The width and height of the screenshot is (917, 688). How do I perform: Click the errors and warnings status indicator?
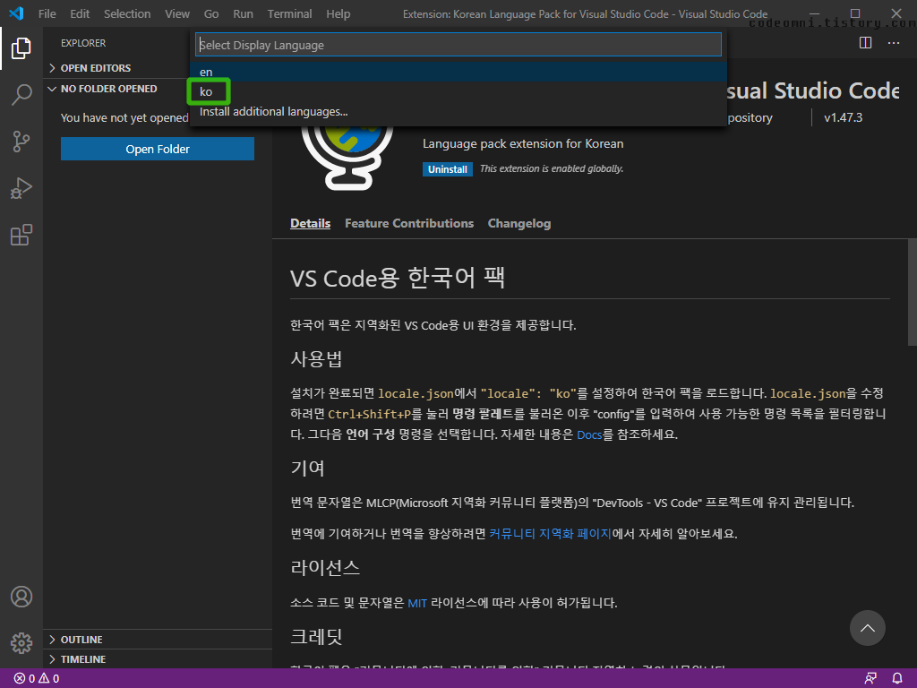[x=36, y=679]
